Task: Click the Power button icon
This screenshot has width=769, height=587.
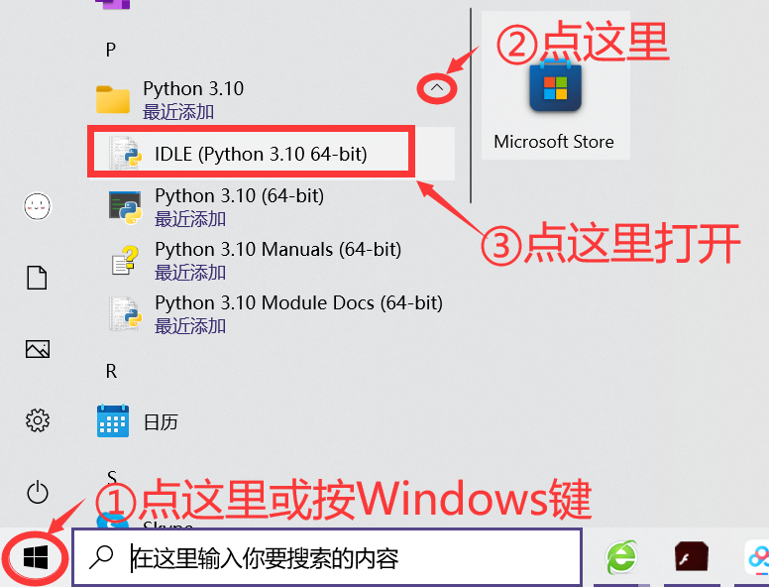Action: pyautogui.click(x=38, y=492)
